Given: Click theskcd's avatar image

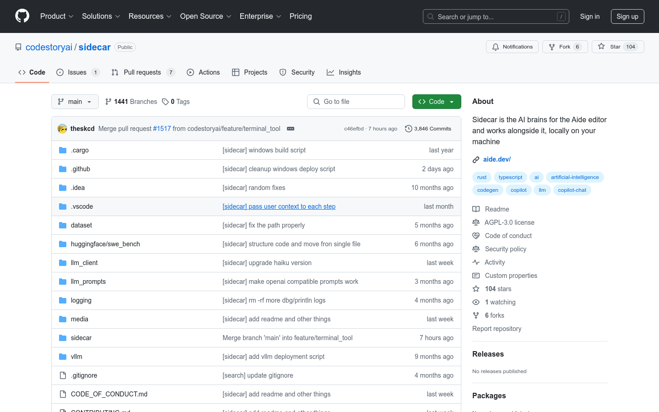Looking at the screenshot, I should 62,129.
